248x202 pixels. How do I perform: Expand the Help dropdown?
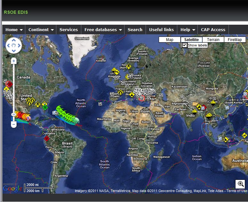coord(188,29)
